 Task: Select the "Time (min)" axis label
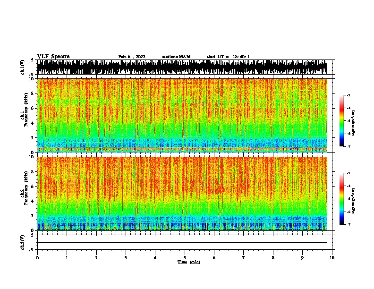pos(189,262)
